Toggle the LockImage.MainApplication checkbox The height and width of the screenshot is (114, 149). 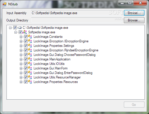click(x=26, y=59)
